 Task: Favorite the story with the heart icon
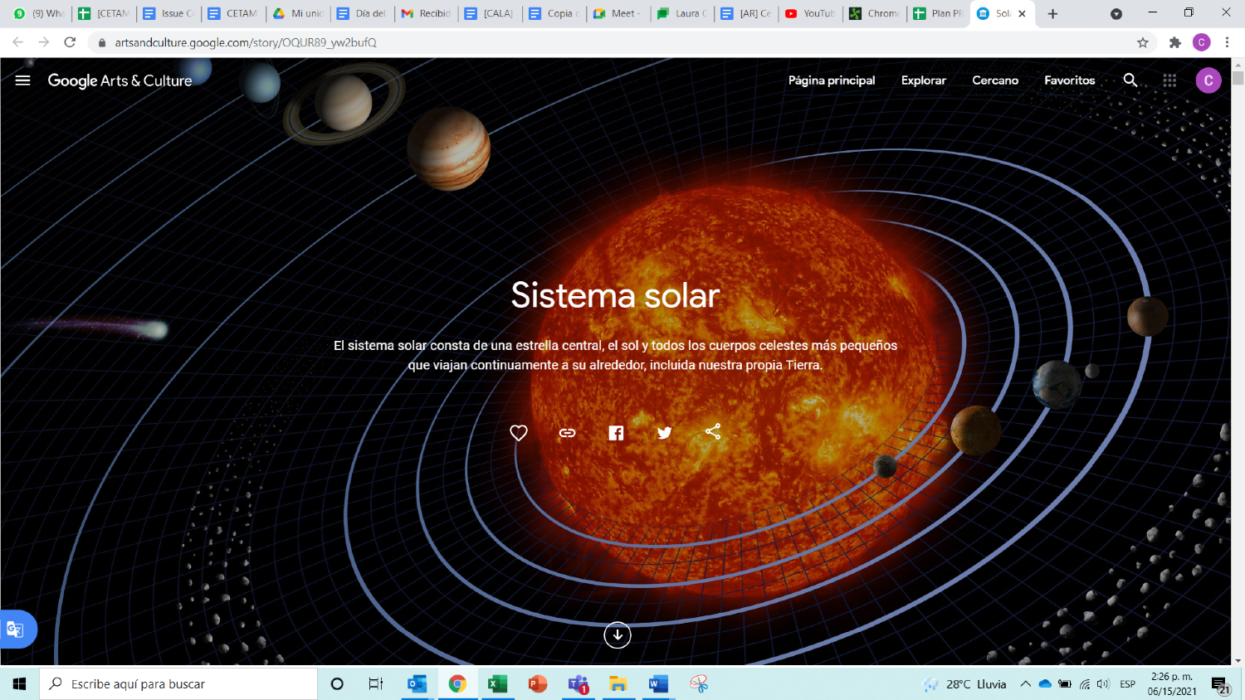[x=519, y=432]
